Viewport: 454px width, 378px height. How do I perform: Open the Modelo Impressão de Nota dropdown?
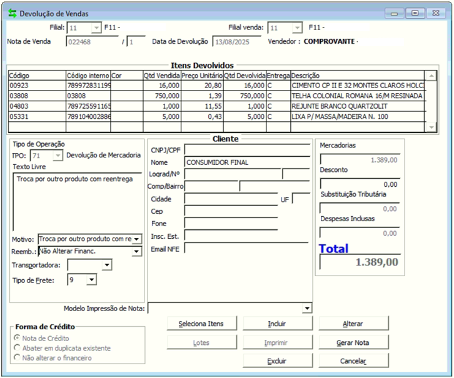(306, 308)
